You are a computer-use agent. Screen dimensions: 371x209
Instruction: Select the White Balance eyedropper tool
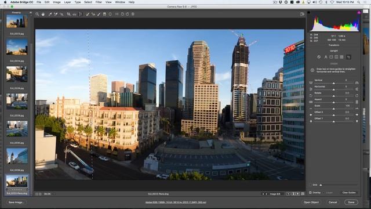(50, 14)
